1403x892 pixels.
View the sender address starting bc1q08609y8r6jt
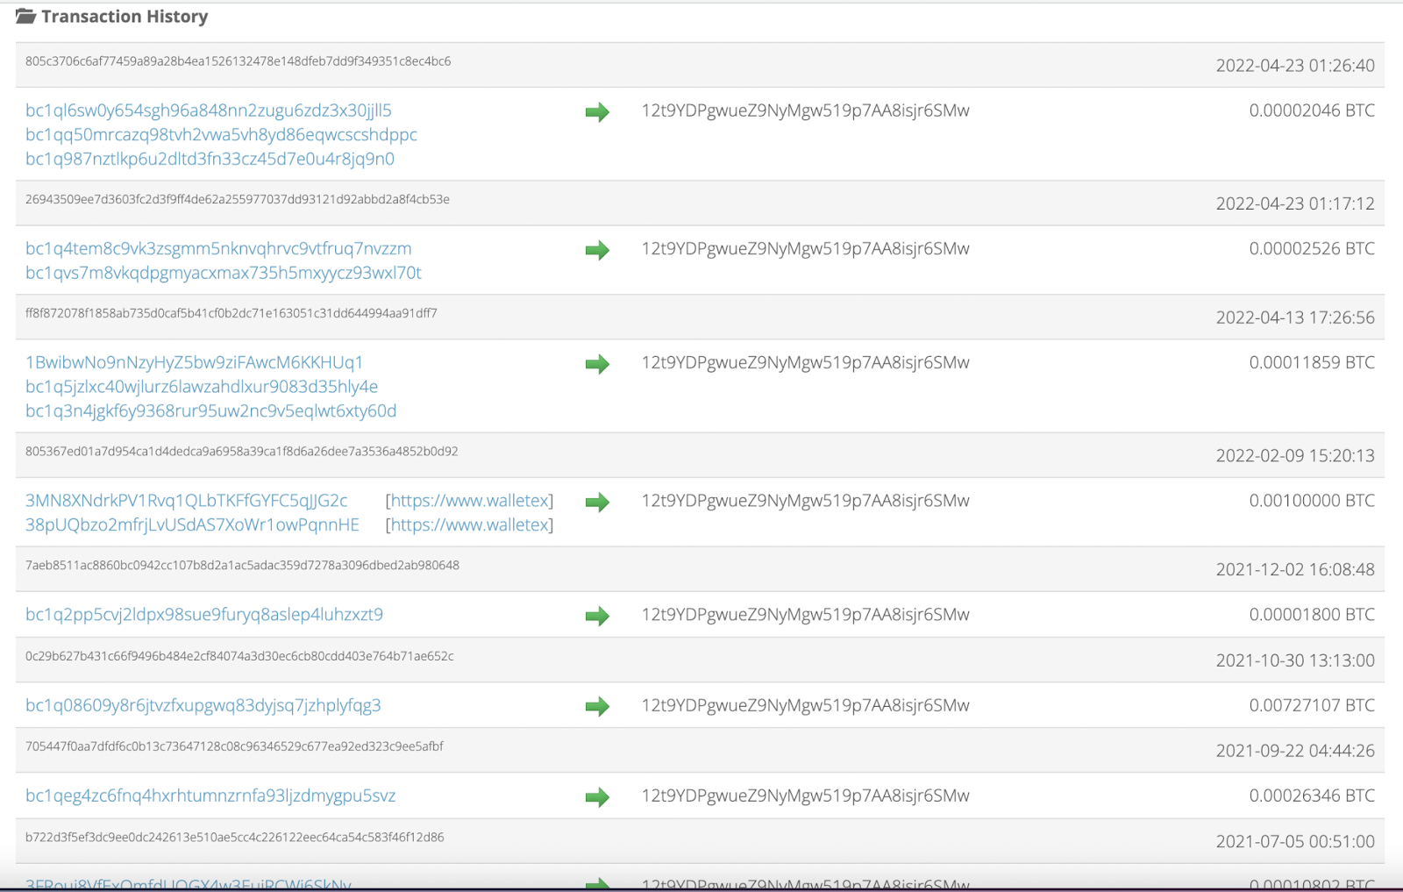203,706
